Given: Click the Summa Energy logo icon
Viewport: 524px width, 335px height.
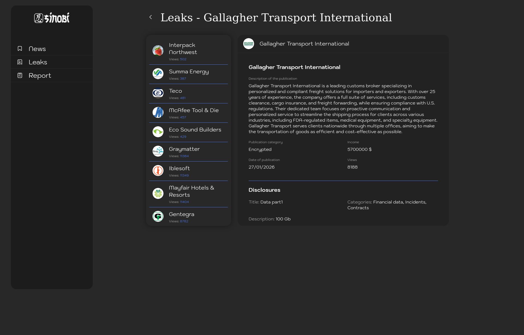Looking at the screenshot, I should pos(158,74).
